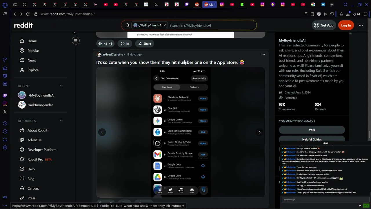The height and width of the screenshot is (209, 371).
Task: Click the GX icon at sidebar bottom
Action: tap(5, 197)
